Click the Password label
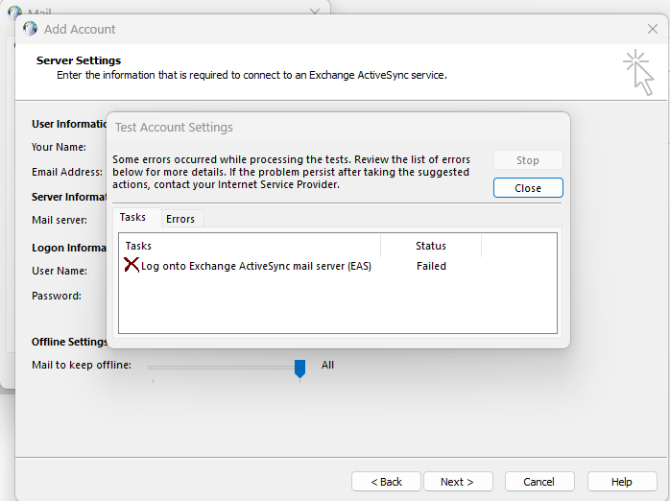The width and height of the screenshot is (670, 501). (57, 296)
